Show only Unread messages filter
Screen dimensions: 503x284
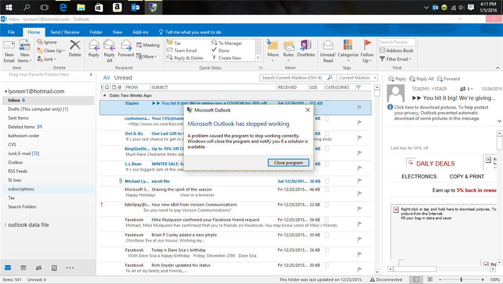pyautogui.click(x=123, y=78)
